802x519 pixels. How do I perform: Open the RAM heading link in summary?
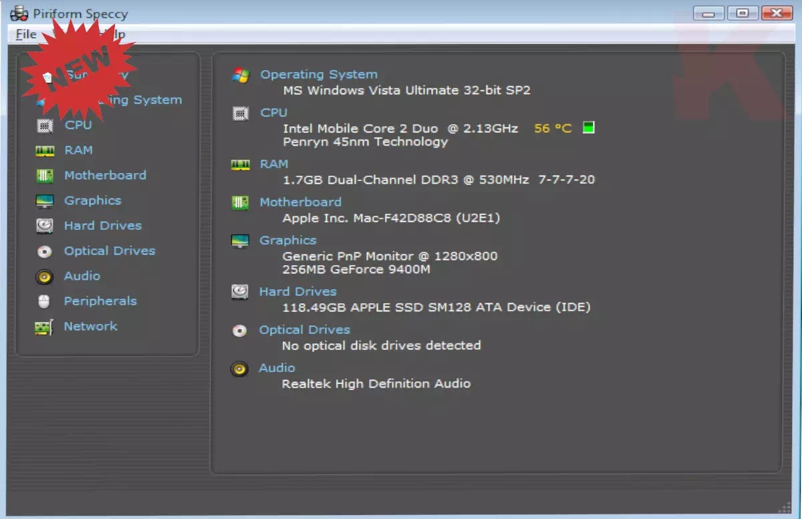coord(274,164)
